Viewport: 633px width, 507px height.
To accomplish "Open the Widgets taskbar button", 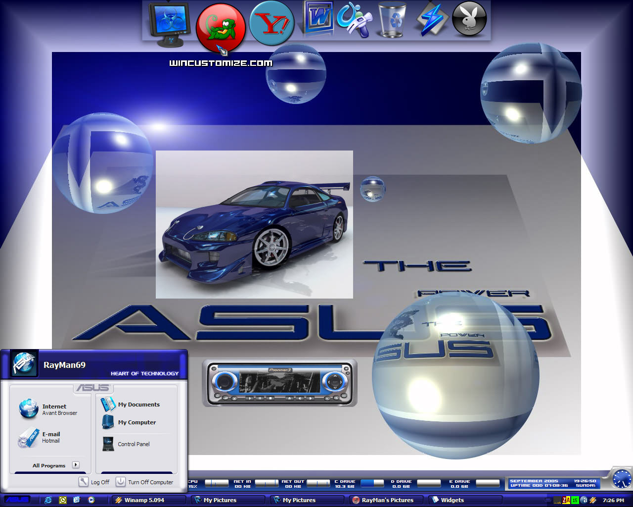I will tap(465, 500).
